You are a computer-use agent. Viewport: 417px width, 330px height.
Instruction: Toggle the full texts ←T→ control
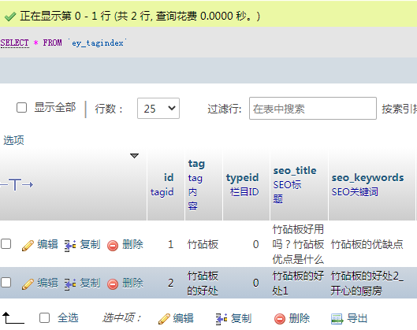[x=17, y=184]
